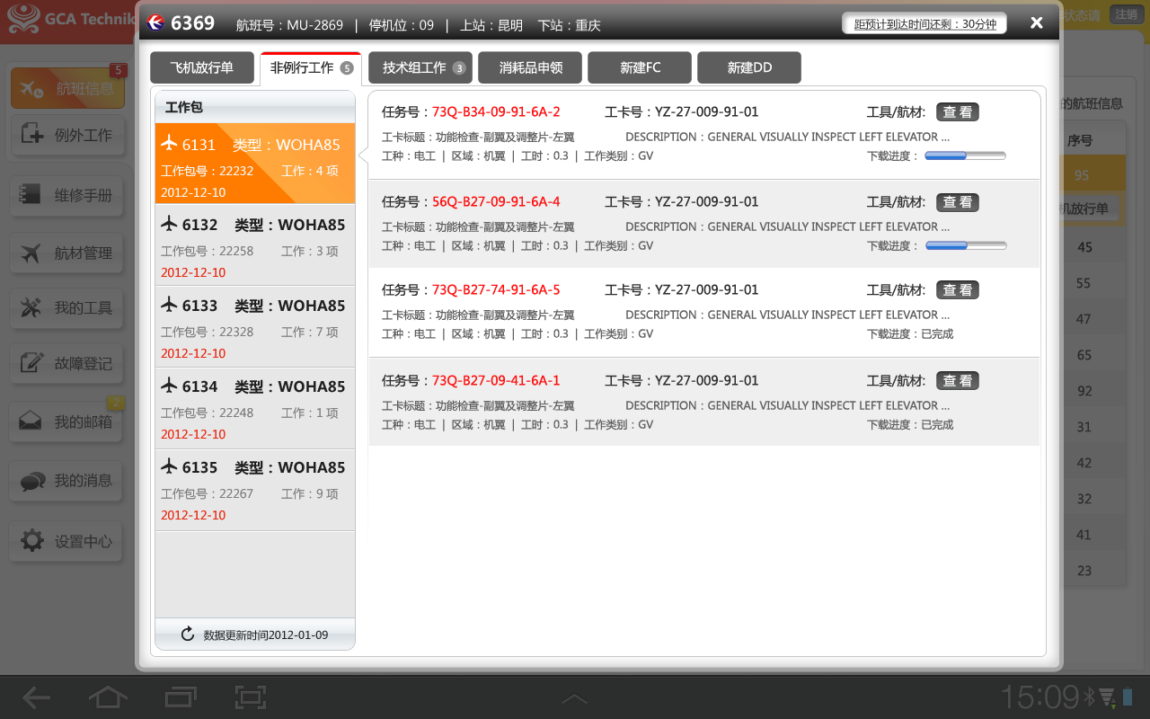Viewport: 1150px width, 719px height.
Task: Open task number 73Q-B27-09-41-6A-1
Action: pos(496,381)
